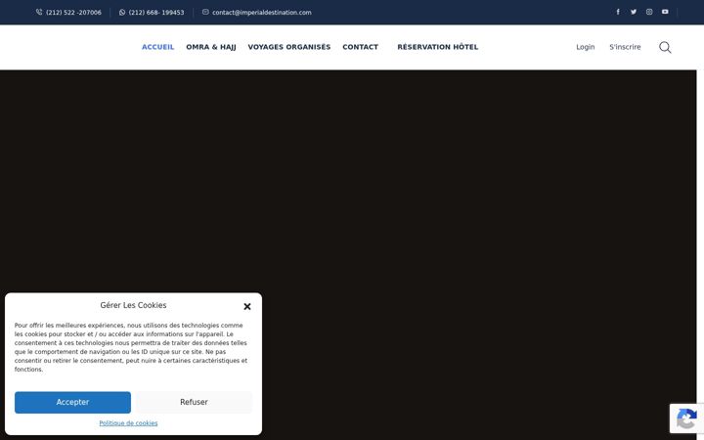Open the Politique de cookies link
704x440 pixels.
128,423
